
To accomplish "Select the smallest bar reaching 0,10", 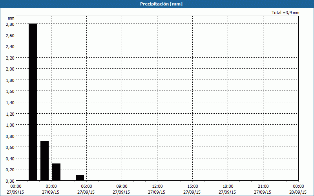I will pyautogui.click(x=80, y=178).
